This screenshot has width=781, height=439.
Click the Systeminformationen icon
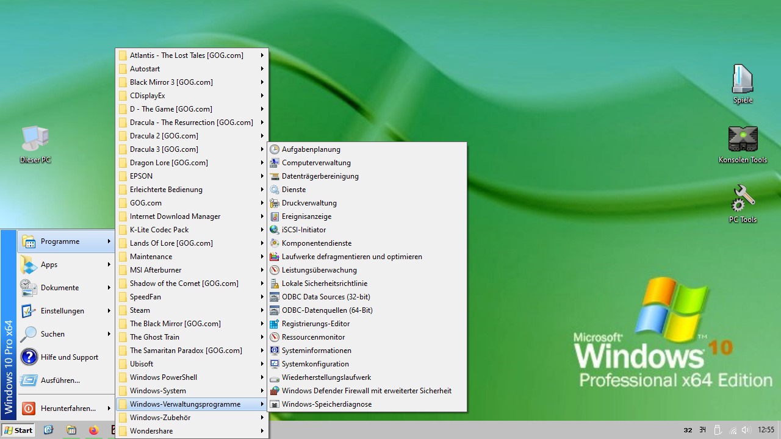[x=275, y=351]
